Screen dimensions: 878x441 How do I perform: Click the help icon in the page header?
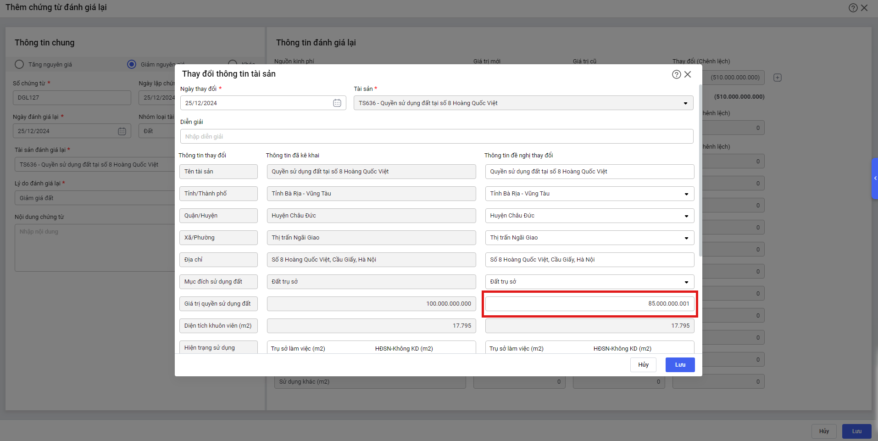[853, 8]
